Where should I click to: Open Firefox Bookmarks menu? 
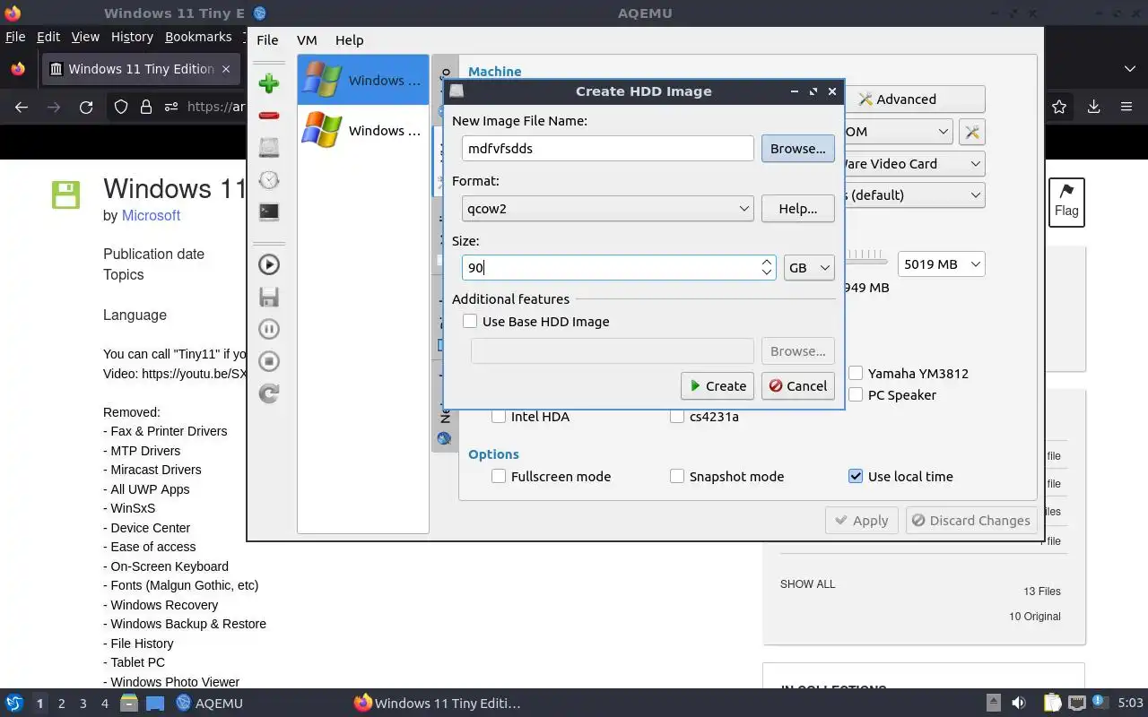(x=198, y=37)
